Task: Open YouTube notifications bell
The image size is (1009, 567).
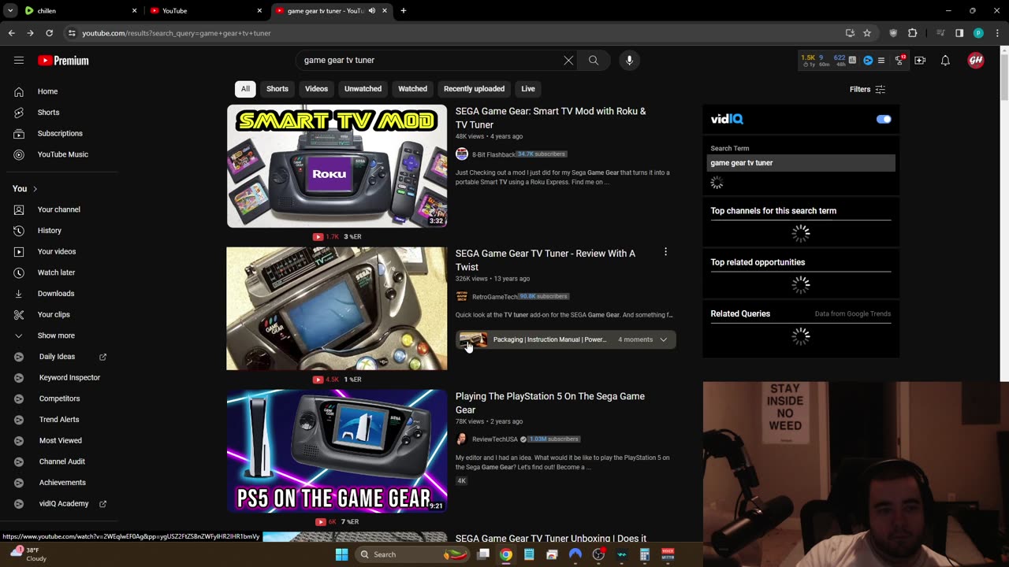Action: (945, 60)
